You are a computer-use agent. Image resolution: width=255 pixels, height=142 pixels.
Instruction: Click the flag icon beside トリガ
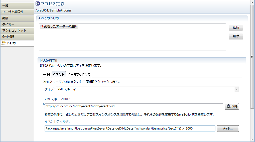4,43
